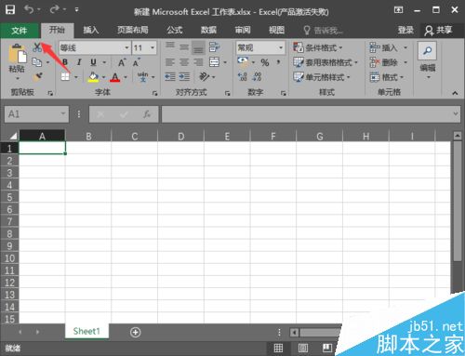Toggle Align Right
This screenshot has height=356, width=465.
(198, 62)
